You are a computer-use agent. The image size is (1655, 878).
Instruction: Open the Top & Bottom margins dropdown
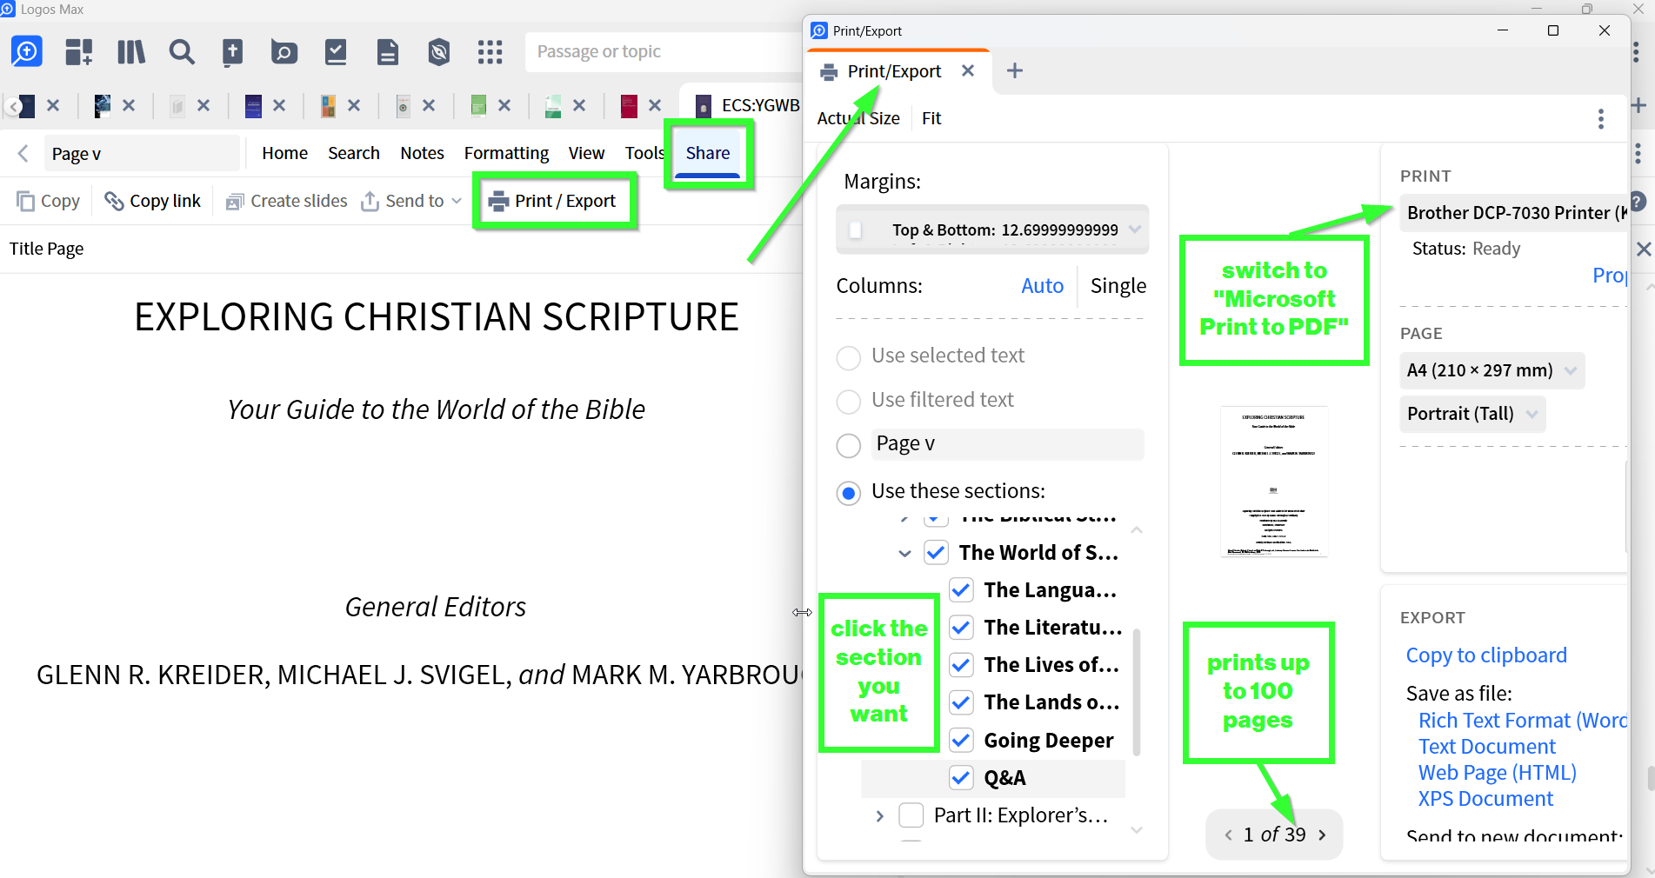point(992,229)
